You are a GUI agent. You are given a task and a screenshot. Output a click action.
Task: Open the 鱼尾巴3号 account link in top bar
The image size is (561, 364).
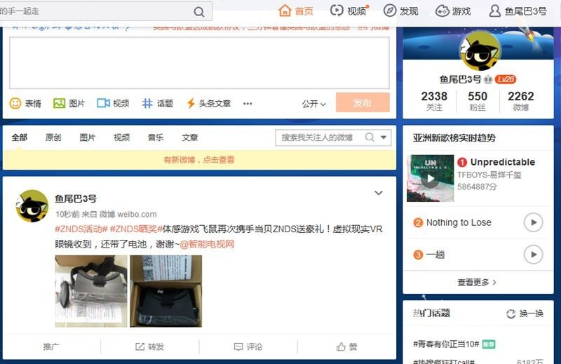pyautogui.click(x=518, y=11)
